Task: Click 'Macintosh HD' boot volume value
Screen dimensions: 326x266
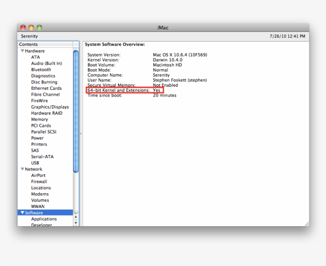Action: click(x=167, y=65)
